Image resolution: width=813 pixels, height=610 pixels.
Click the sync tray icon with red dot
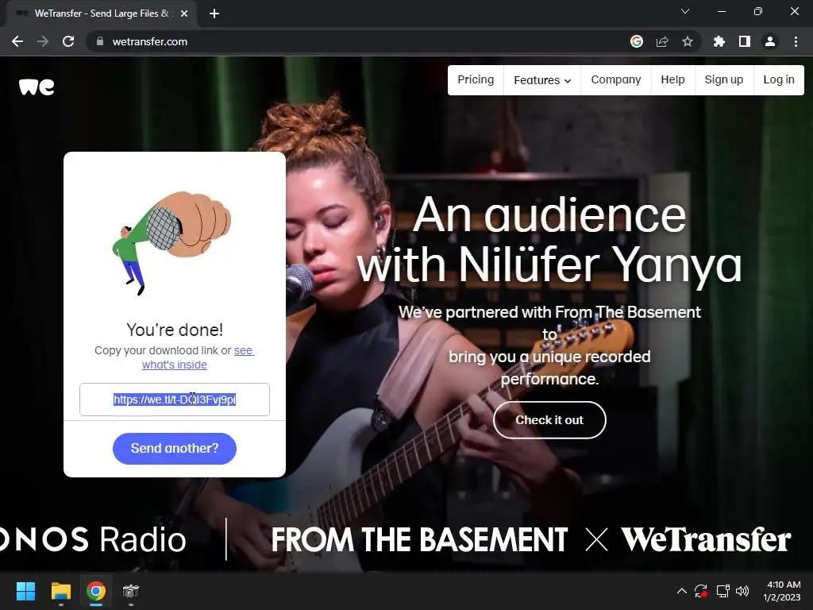(701, 591)
